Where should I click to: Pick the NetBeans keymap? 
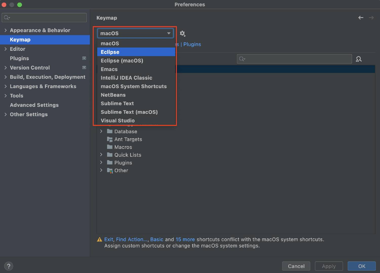click(136, 95)
